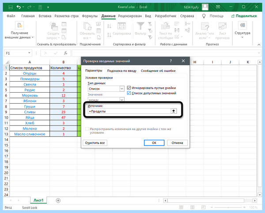Click the Clear filter icon
This screenshot has height=213, width=265.
[x=150, y=24]
